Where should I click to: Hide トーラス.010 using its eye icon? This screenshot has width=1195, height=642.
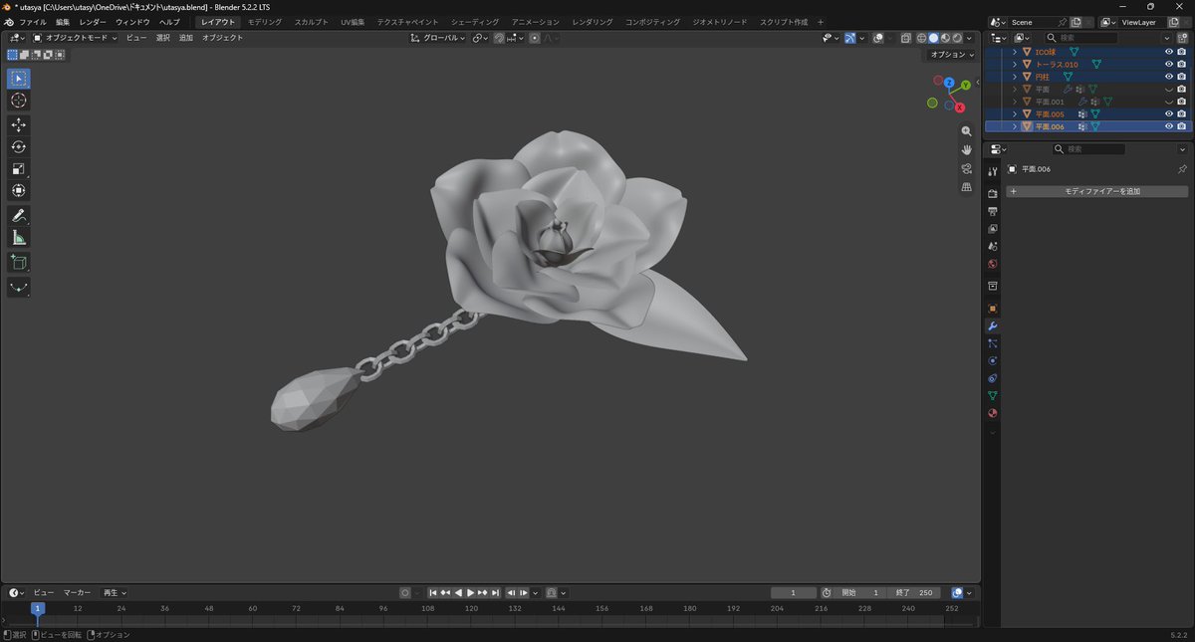click(x=1169, y=64)
